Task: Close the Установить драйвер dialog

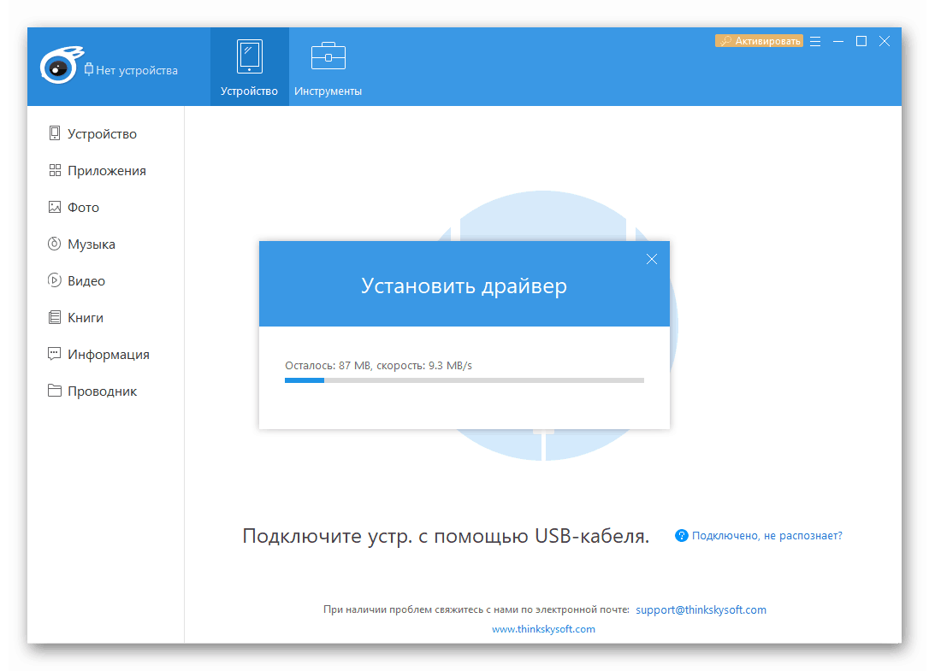Action: 652,259
